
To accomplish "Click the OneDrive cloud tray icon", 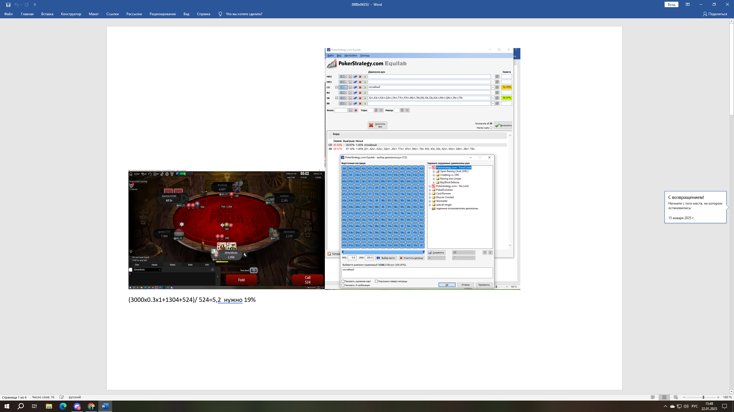I will (672, 406).
